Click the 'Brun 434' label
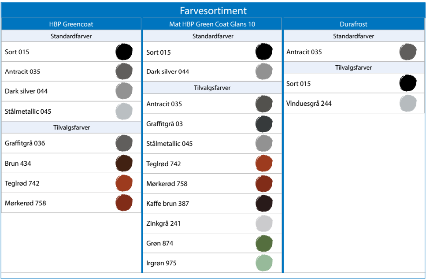 tap(18, 164)
